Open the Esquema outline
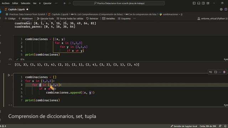The width and height of the screenshot is (228, 128). tap(124, 18)
